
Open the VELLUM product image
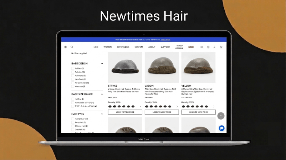[199, 67]
